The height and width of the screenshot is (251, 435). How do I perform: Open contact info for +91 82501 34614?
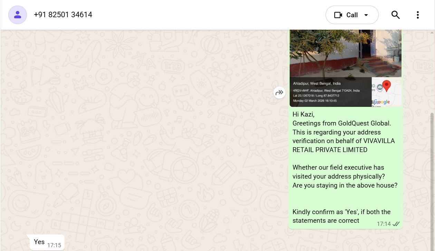pos(63,15)
